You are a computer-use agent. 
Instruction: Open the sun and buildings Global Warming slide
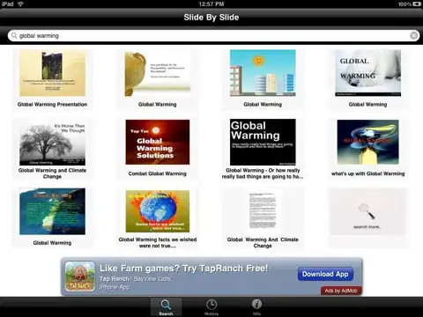pos(263,73)
